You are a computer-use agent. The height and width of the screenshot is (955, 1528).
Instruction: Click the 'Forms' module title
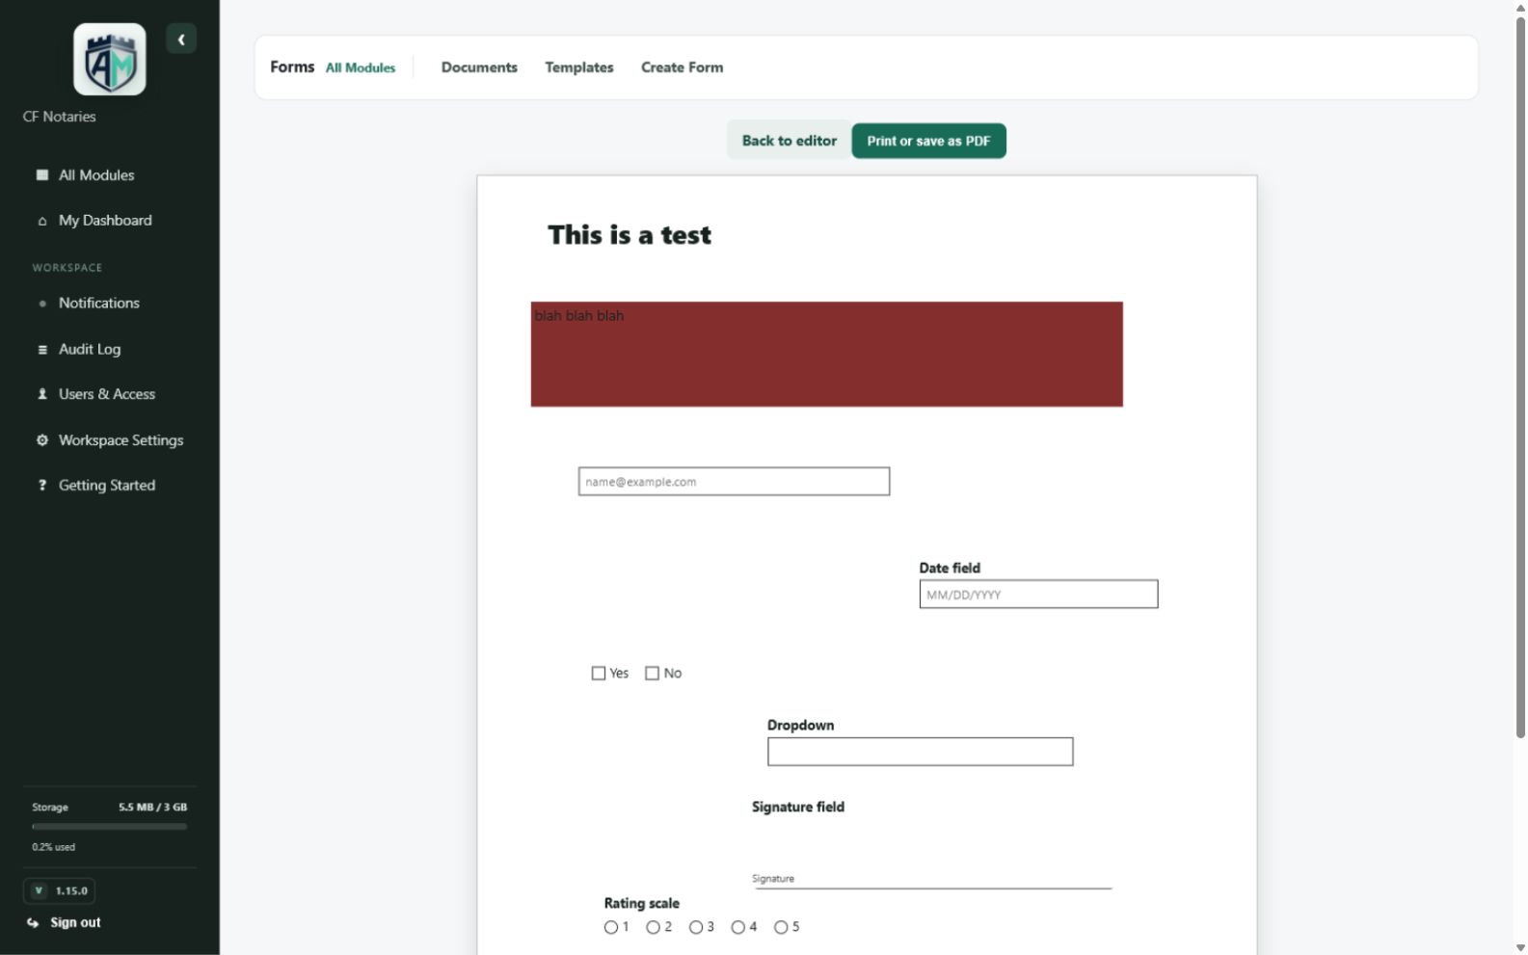[292, 67]
